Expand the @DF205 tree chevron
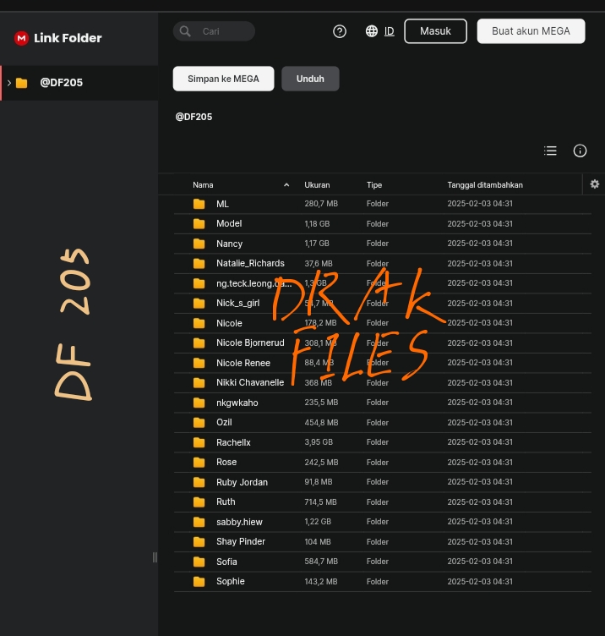The height and width of the screenshot is (636, 605). tap(9, 83)
